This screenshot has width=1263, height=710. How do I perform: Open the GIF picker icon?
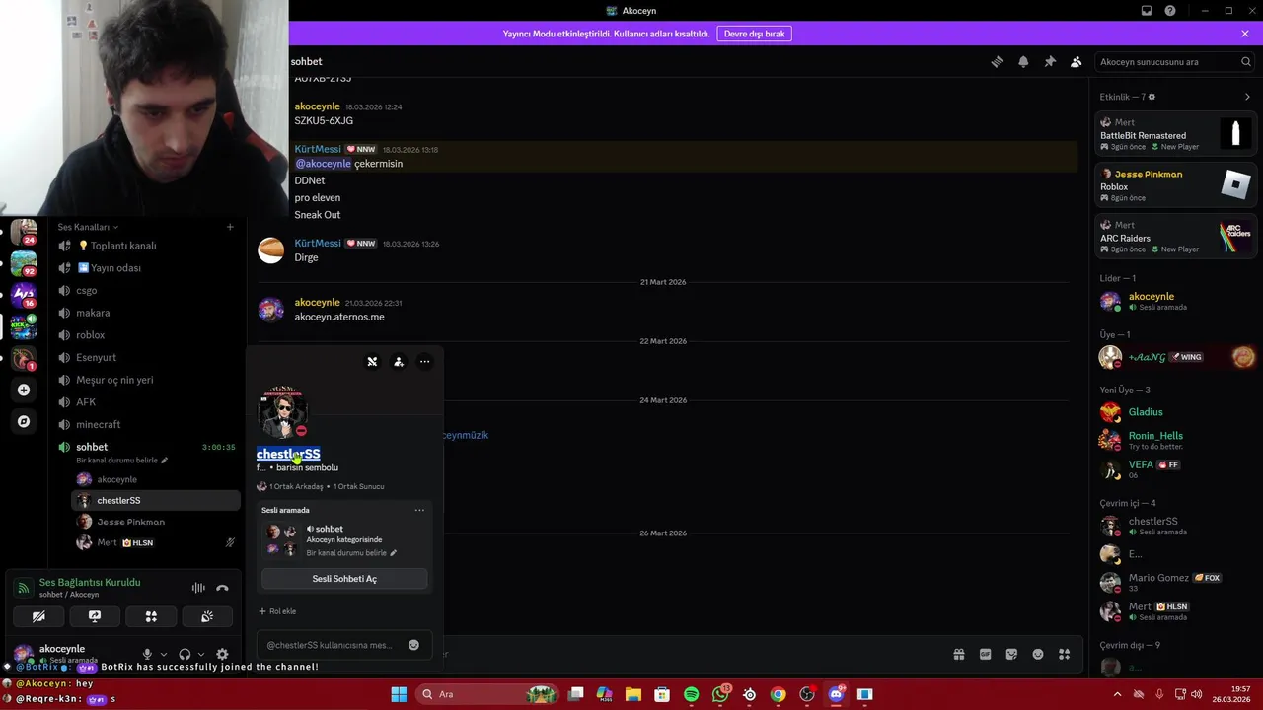point(985,654)
